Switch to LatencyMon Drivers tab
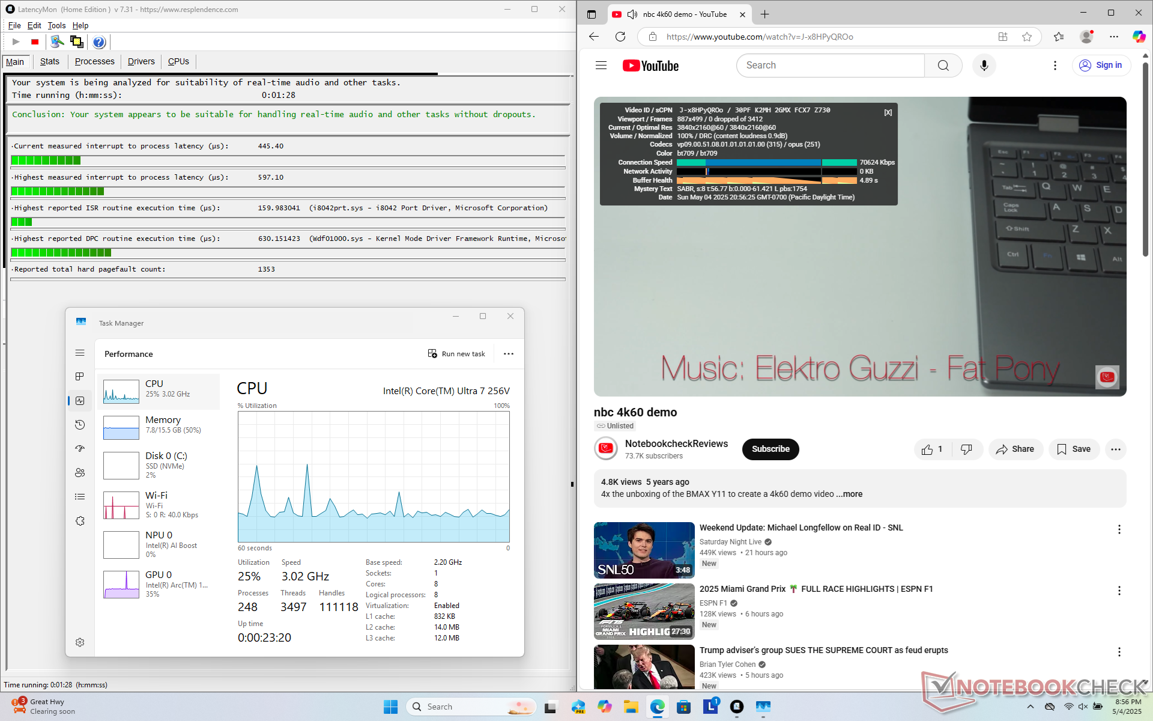Image resolution: width=1153 pixels, height=721 pixels. coord(141,61)
